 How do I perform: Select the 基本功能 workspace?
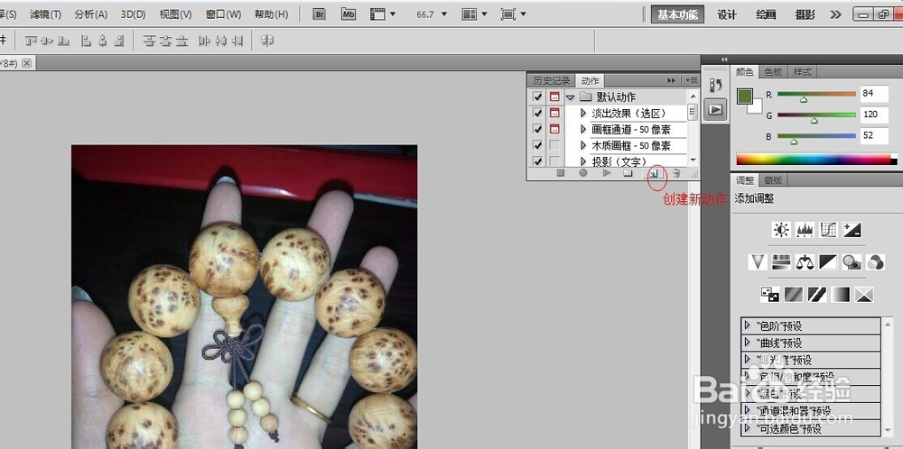pyautogui.click(x=677, y=15)
